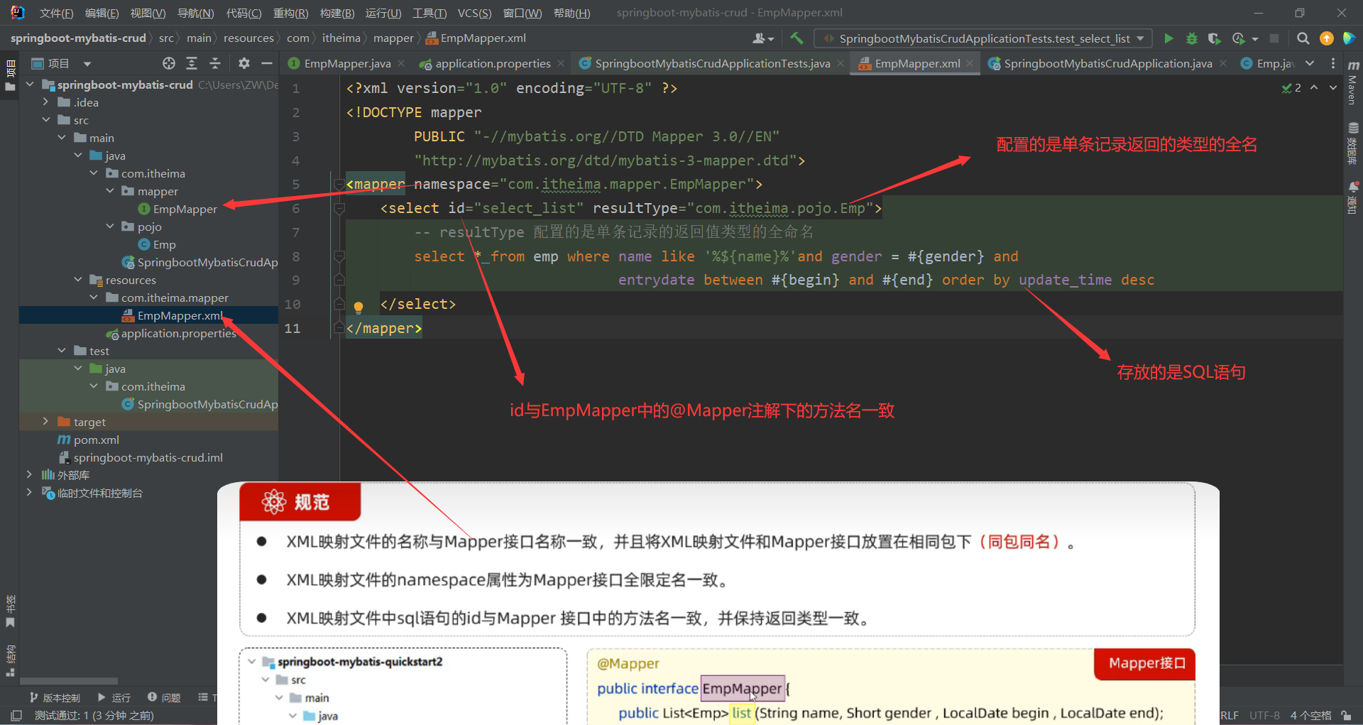The width and height of the screenshot is (1363, 725).
Task: Click the mapper breadcrumb above the editor
Action: click(393, 38)
